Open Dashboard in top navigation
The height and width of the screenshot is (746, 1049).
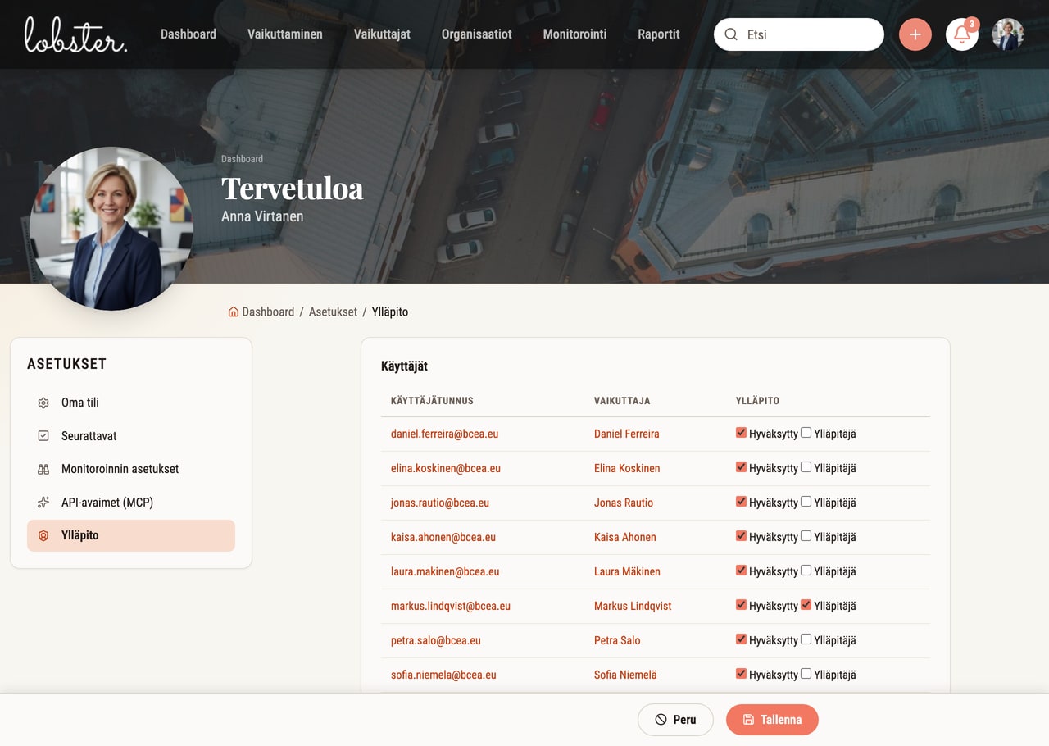pyautogui.click(x=188, y=34)
